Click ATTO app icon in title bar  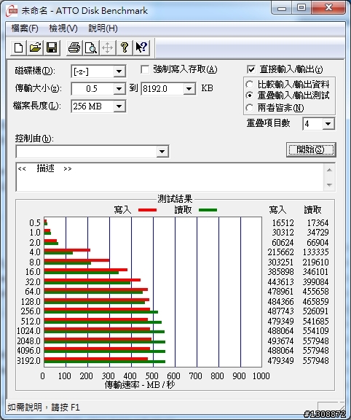(x=12, y=10)
